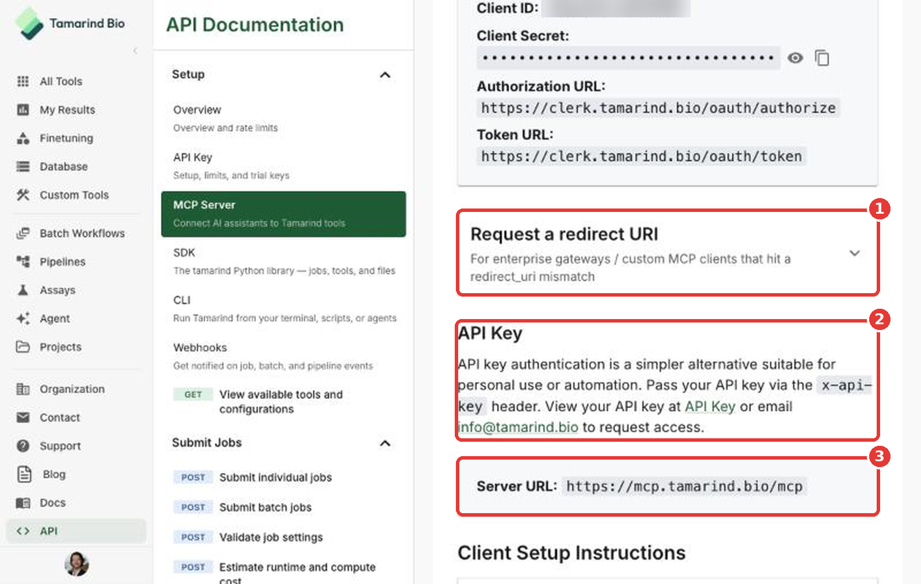Screen dimensions: 921x584
Task: Open the SDK documentation item
Action: (x=283, y=261)
